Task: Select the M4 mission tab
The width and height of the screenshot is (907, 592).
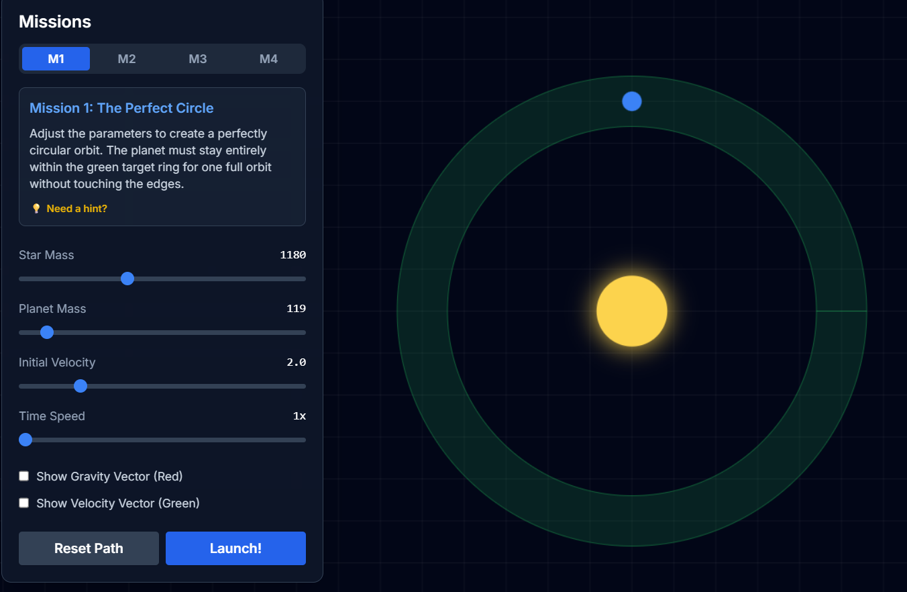Action: [x=268, y=59]
